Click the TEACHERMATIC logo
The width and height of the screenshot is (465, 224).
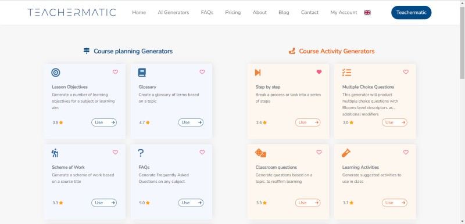pyautogui.click(x=71, y=12)
